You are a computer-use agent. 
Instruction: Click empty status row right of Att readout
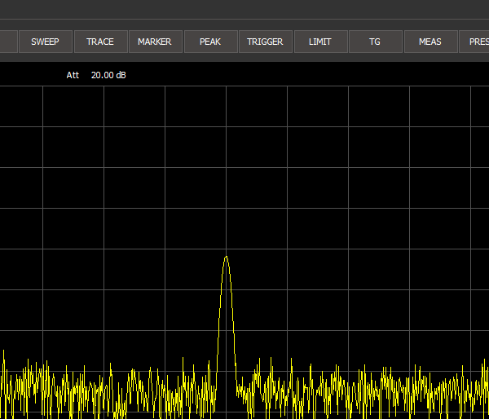310,75
